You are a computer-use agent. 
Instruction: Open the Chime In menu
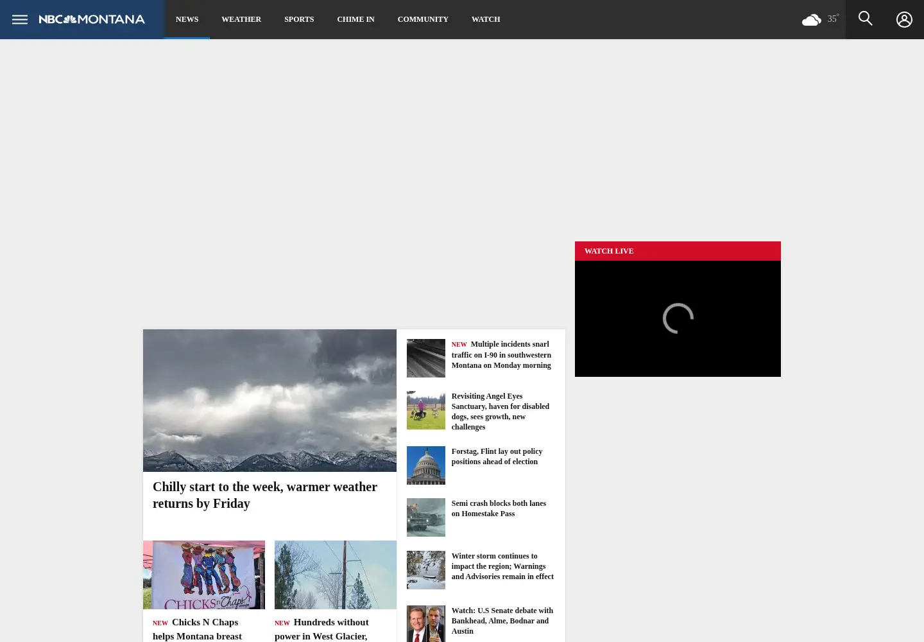355,19
